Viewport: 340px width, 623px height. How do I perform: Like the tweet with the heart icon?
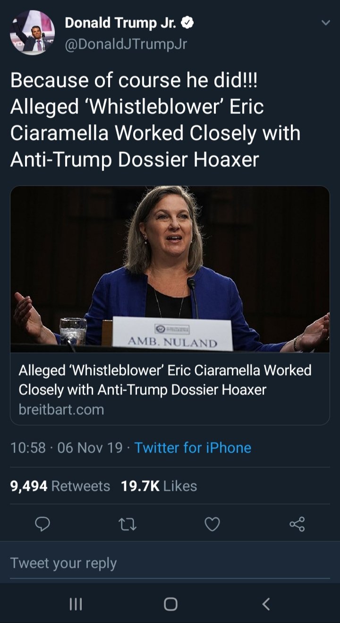[212, 524]
